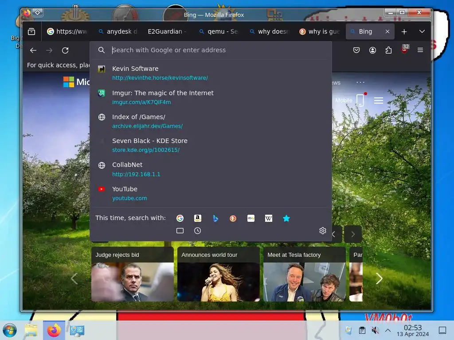Open Pocket save button
This screenshot has width=454, height=340.
point(356,50)
